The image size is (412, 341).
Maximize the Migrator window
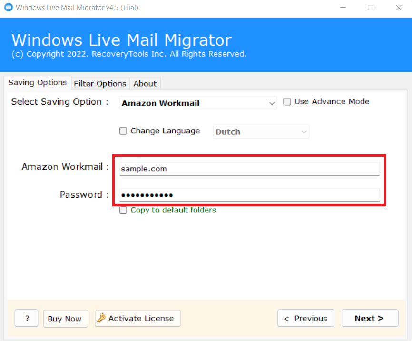pos(371,8)
